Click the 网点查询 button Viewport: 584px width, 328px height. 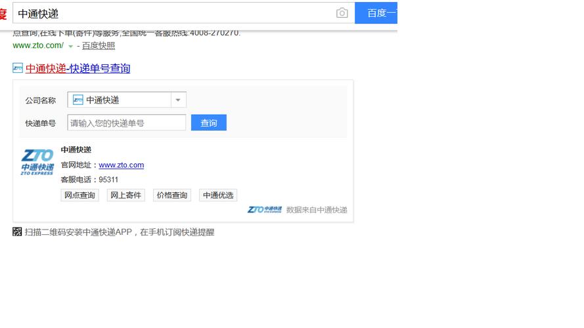[79, 195]
